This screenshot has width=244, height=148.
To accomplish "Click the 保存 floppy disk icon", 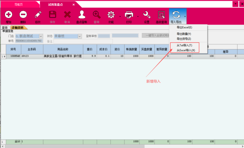I will 52,15.
